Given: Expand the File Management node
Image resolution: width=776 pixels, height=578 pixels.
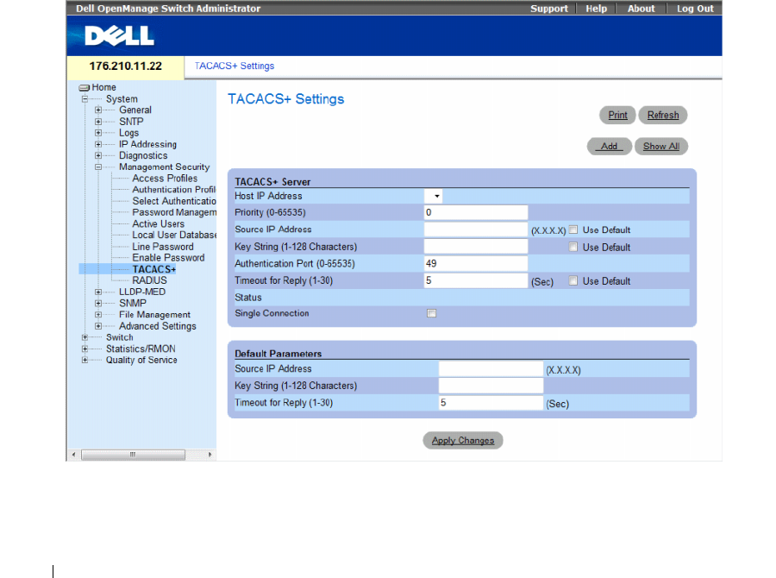Looking at the screenshot, I should tap(98, 315).
